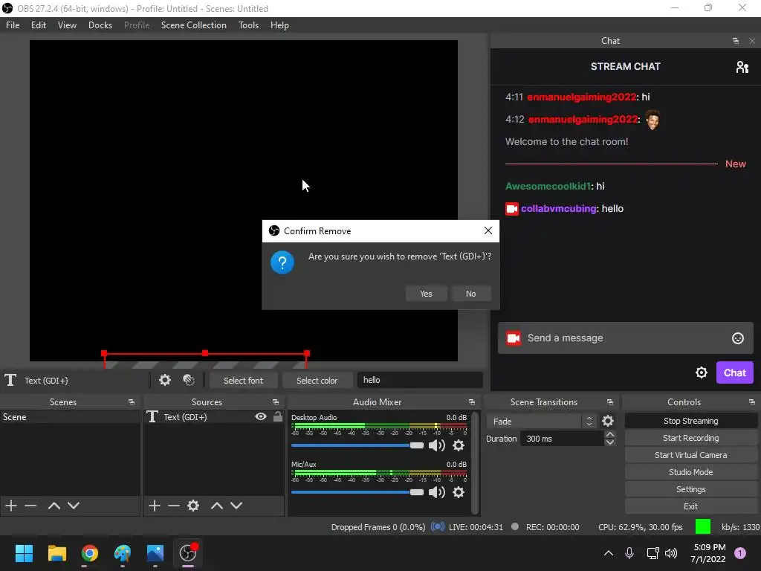Close the Confirm Remove dialog
Viewport: 761px width, 571px height.
(x=488, y=230)
